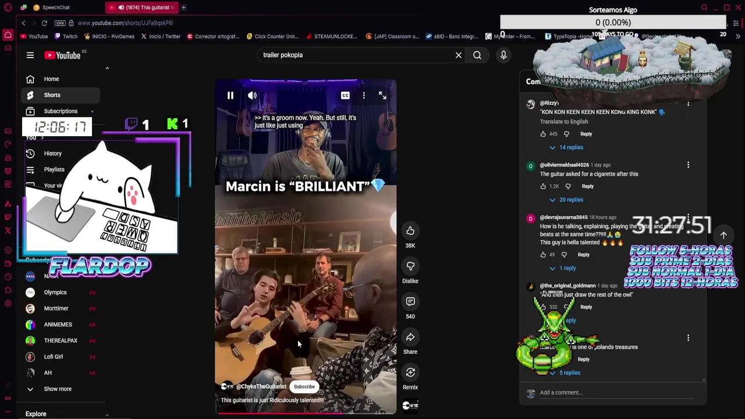
Task: Go back in browser history
Action: pyautogui.click(x=23, y=23)
